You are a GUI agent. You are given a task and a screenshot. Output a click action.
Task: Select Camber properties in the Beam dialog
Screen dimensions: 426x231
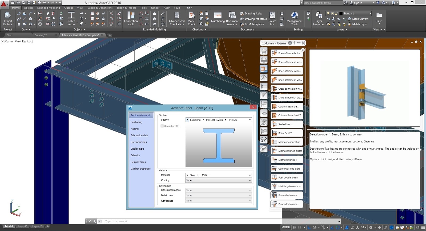coord(141,169)
